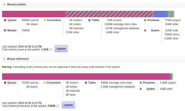This screenshot has height=111, width=185.
Task: Open help (?) beside total memory used
Action: (x=50, y=50)
